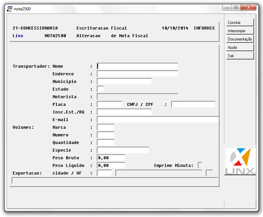This screenshot has width=263, height=217.
Task: Click the Transportador Nome input field
Action: pos(137,66)
